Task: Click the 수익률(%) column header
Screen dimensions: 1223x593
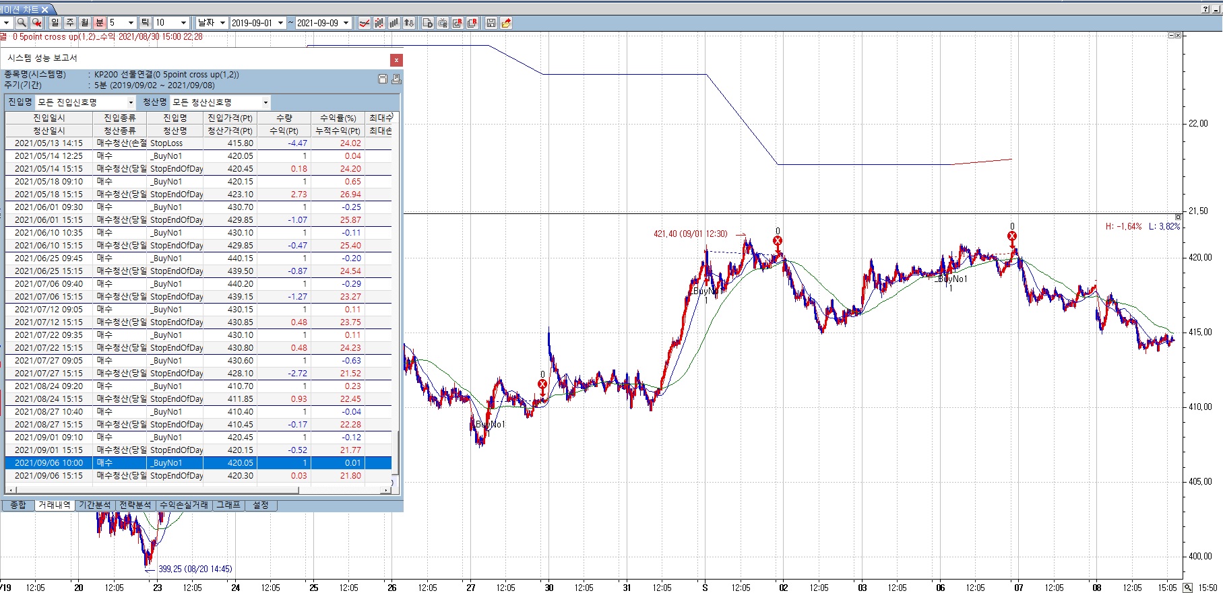Action: 338,118
